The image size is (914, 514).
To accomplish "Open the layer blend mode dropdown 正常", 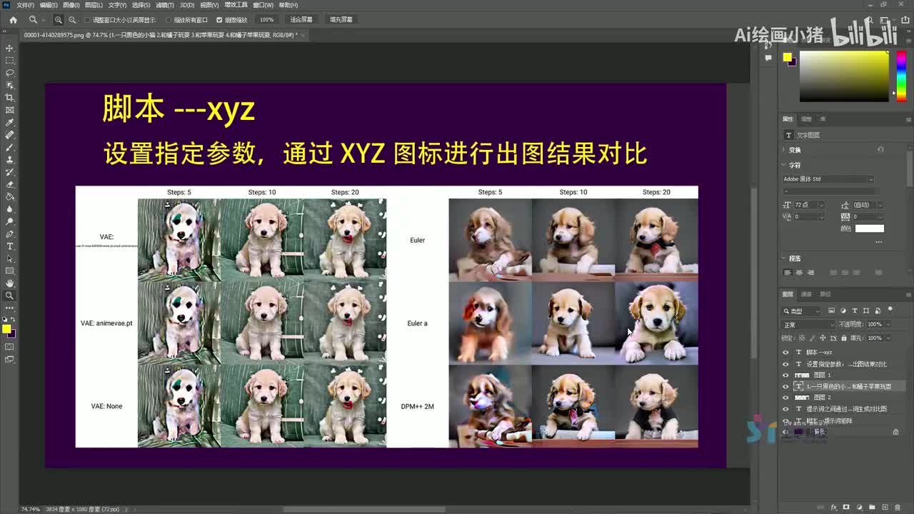I will coord(808,325).
